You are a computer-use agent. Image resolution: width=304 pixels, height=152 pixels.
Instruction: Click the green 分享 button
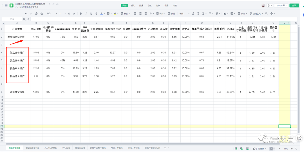coord(294,5)
